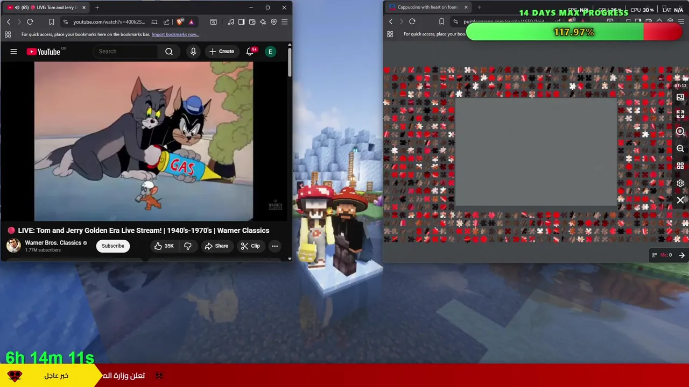This screenshot has height=387, width=689.
Task: Create a clip with the Clip button
Action: point(250,246)
